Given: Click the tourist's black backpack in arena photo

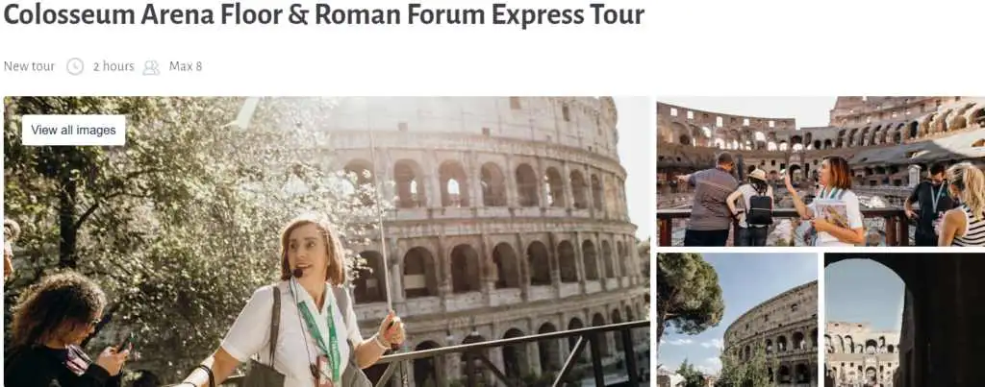Looking at the screenshot, I should [760, 209].
